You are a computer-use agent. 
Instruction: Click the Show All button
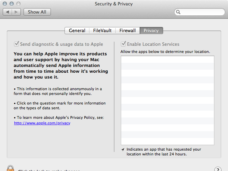tap(37, 12)
